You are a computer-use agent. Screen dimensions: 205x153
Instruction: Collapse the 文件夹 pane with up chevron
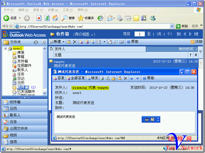[x=44, y=42]
